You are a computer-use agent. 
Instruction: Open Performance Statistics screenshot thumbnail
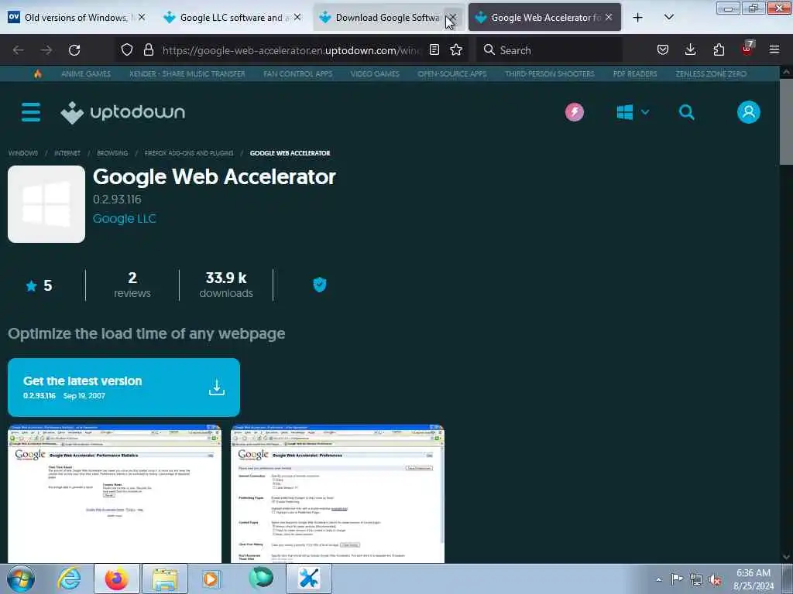pos(115,494)
